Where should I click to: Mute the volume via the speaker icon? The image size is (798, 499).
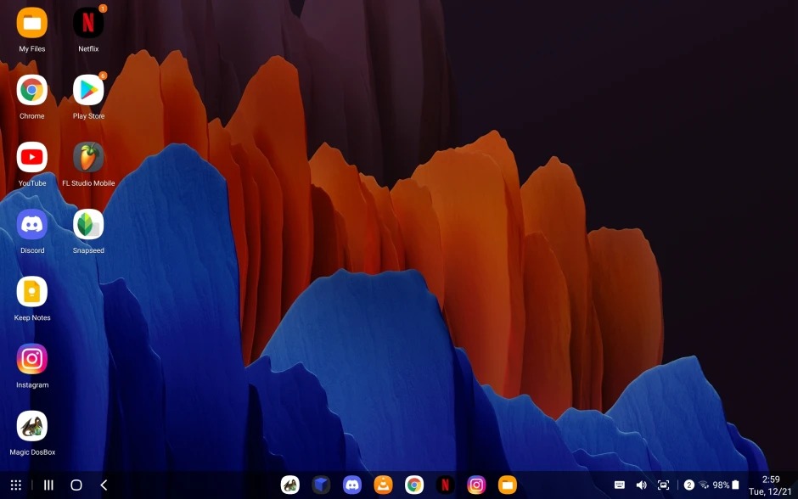pyautogui.click(x=643, y=485)
